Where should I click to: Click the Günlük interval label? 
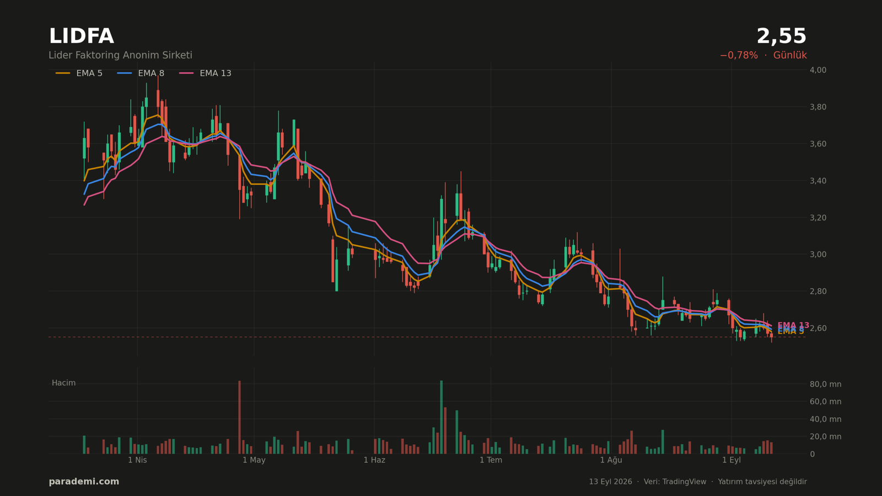point(790,55)
